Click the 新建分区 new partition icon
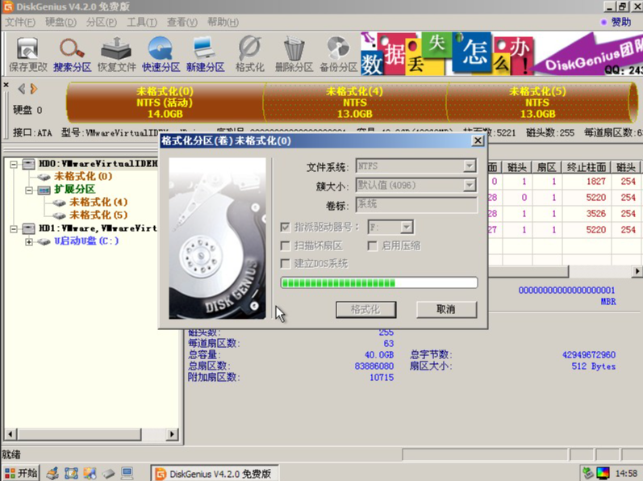Viewport: 643px width, 481px height. (206, 53)
